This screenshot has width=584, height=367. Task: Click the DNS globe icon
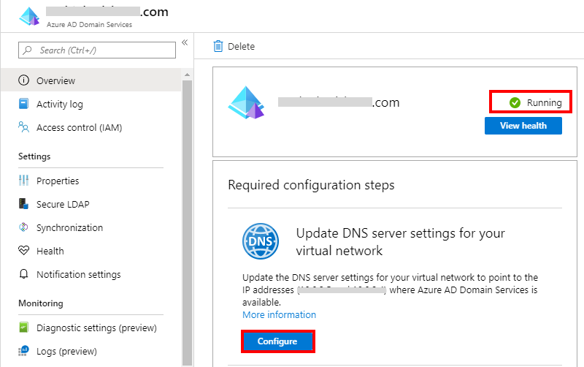[x=261, y=241]
